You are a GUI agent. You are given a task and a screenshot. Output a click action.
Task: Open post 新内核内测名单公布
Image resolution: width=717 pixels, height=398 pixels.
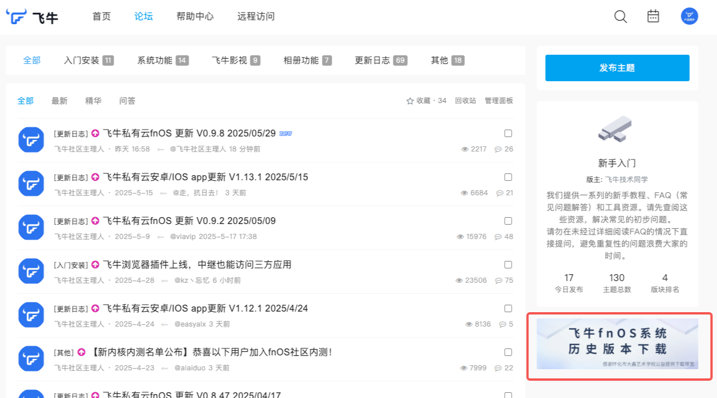pos(211,352)
